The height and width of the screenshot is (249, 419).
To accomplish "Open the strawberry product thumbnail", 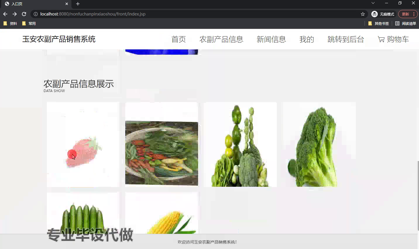I will click(x=83, y=144).
